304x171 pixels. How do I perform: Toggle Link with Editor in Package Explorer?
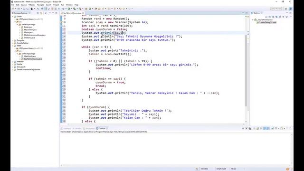click(41, 13)
